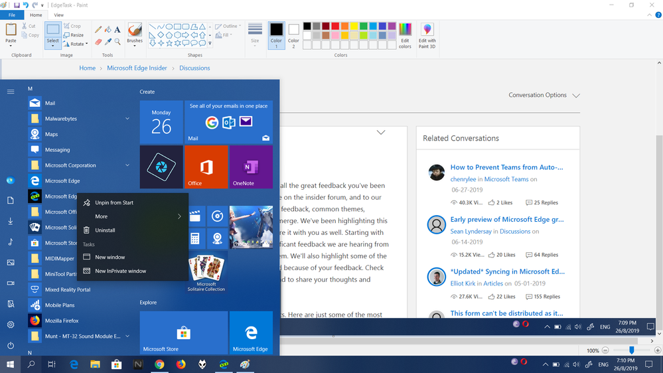Open Microsoft Edge Insider breadcrumb link
Screen dimensions: 663x373
tap(137, 68)
